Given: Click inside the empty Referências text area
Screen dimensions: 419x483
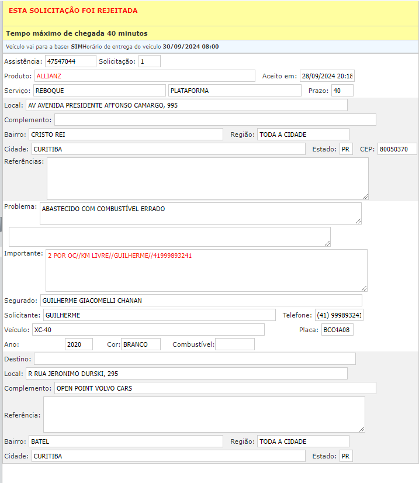Looking at the screenshot, I should [x=207, y=178].
